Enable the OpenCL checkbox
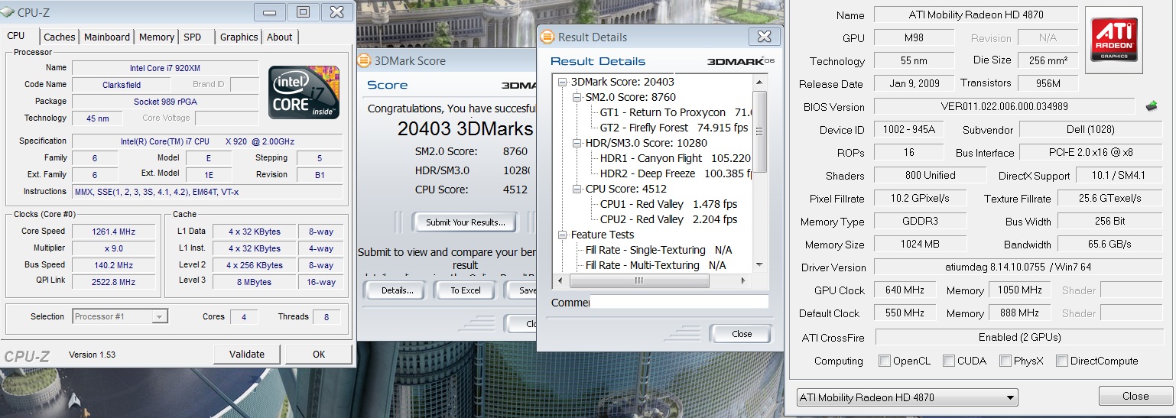This screenshot has width=1176, height=418. [885, 361]
